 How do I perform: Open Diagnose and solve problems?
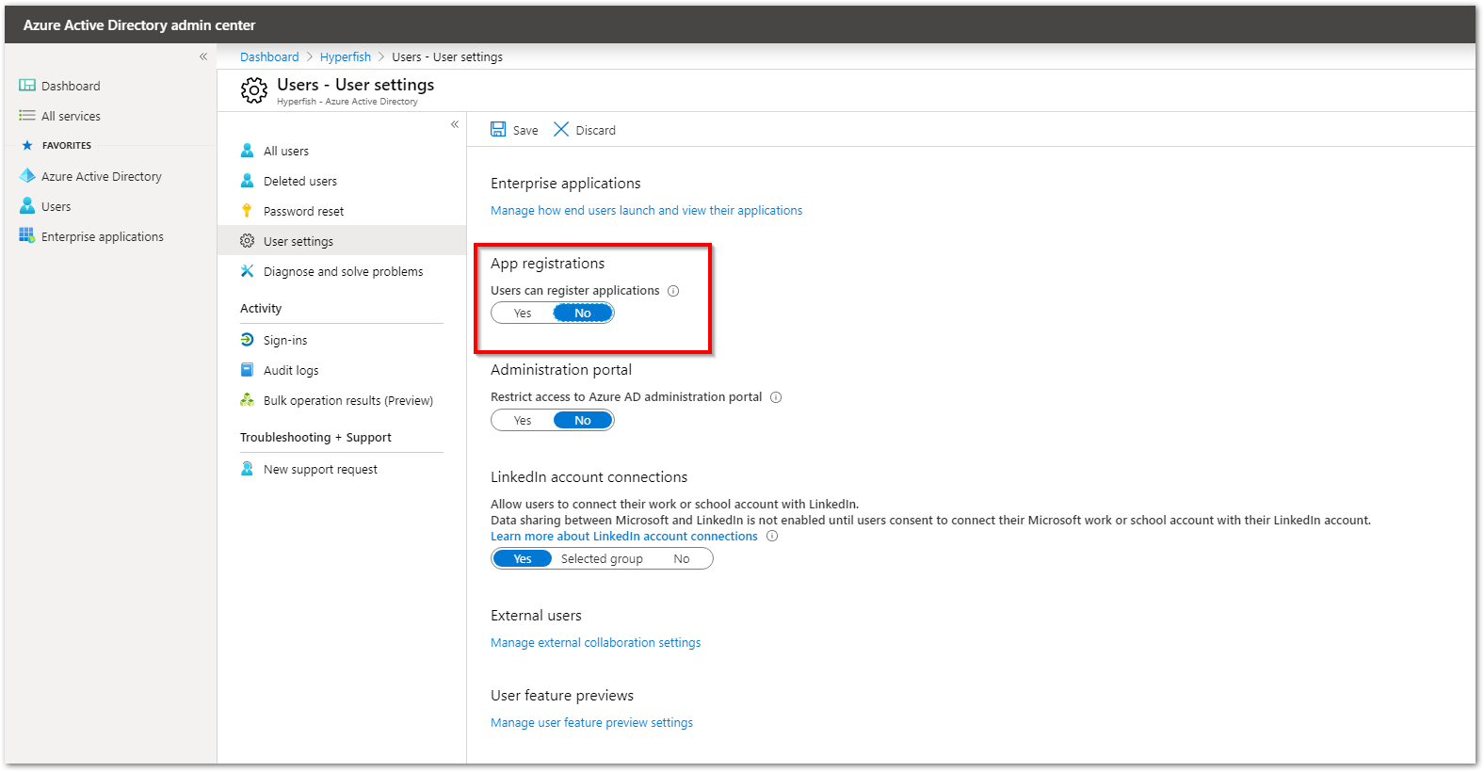coord(343,271)
